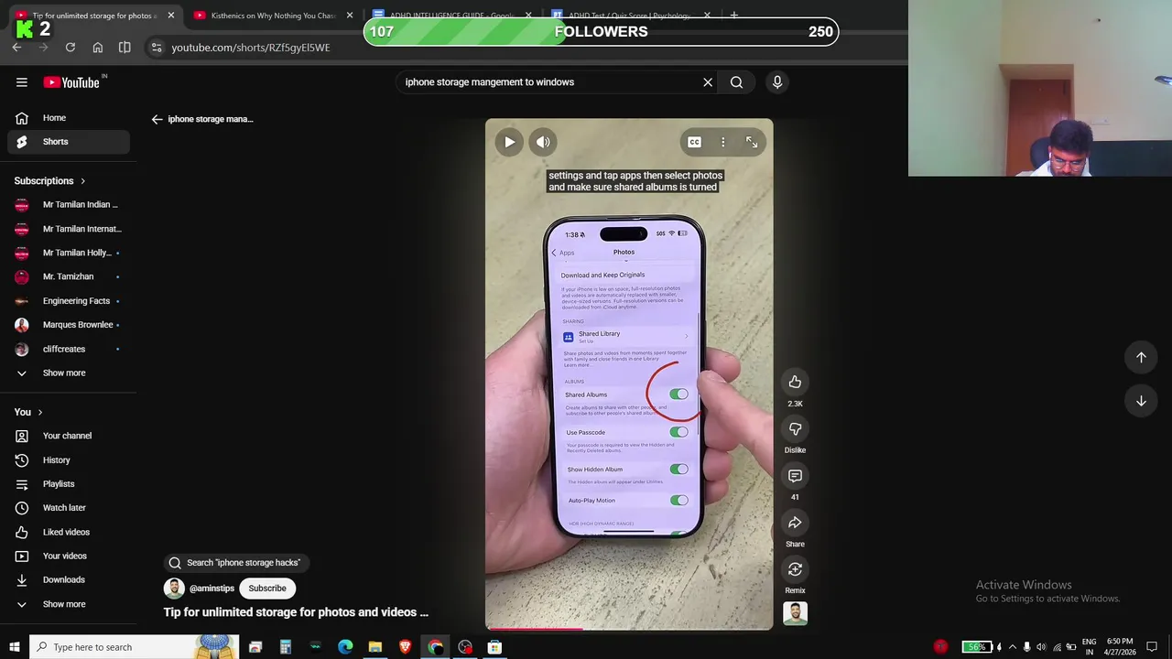Open the sound source thumbnail below Remix
Screen dimensions: 1172x659
coord(795,613)
